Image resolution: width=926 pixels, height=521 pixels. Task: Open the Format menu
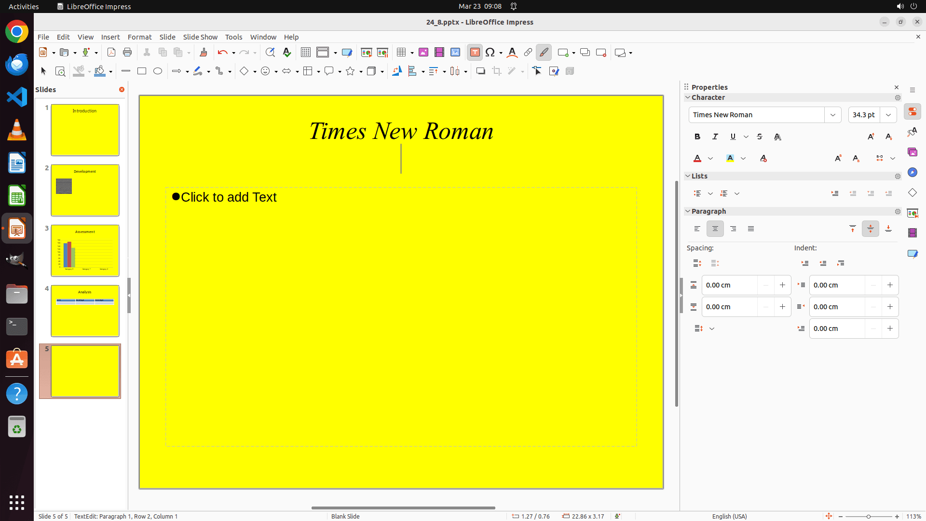139,37
